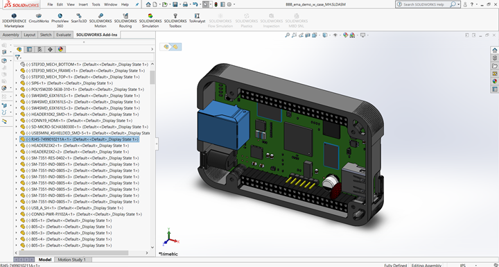Print the document
Screen dimensions: 499x267
pyautogui.click(x=185, y=4)
